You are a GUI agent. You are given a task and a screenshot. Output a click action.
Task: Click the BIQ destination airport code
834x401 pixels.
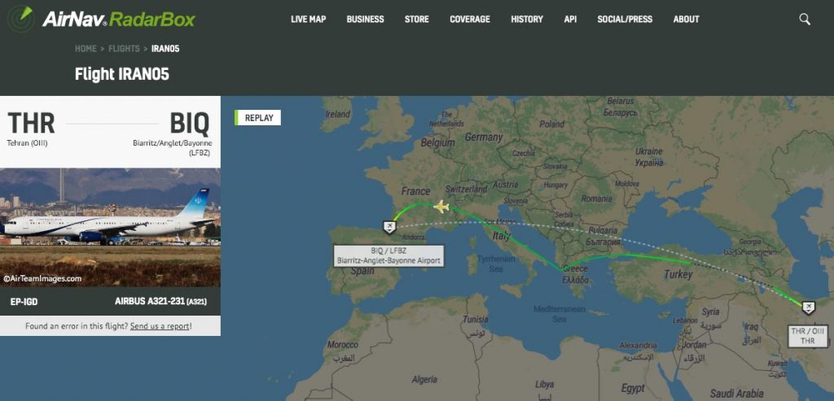(189, 123)
